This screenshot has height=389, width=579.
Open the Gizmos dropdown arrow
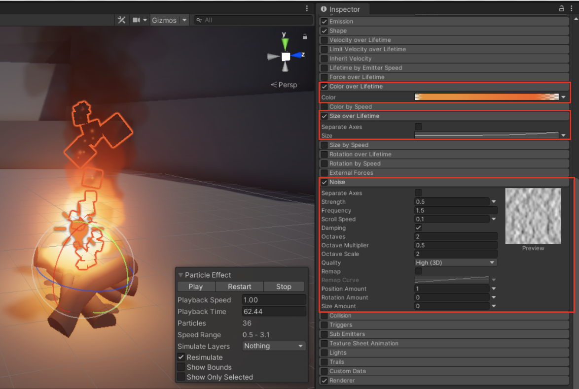coord(184,20)
